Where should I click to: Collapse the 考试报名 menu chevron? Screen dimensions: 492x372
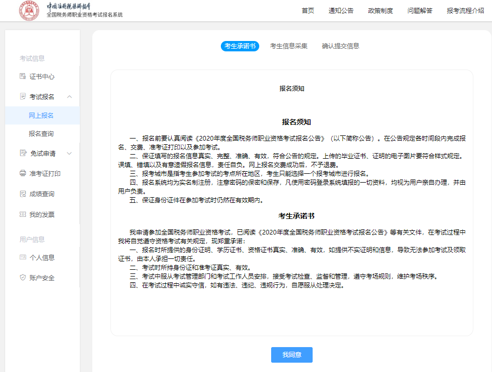point(69,97)
